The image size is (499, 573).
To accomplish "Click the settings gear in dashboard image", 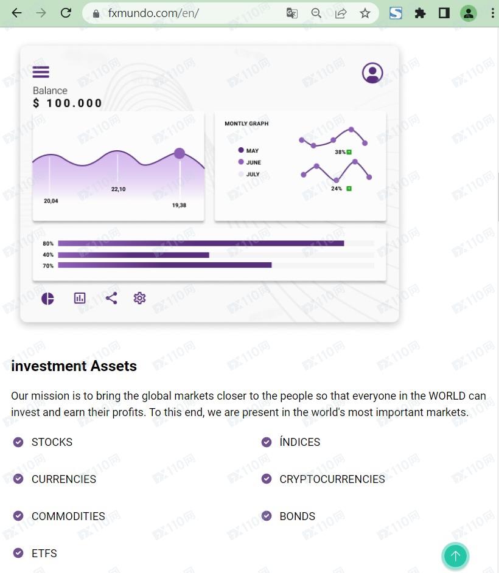I will pos(140,298).
